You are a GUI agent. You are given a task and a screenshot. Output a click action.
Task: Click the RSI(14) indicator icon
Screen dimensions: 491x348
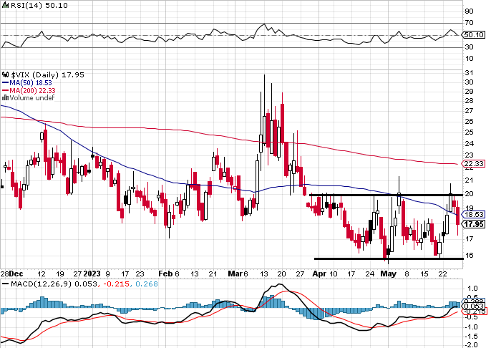point(6,5)
